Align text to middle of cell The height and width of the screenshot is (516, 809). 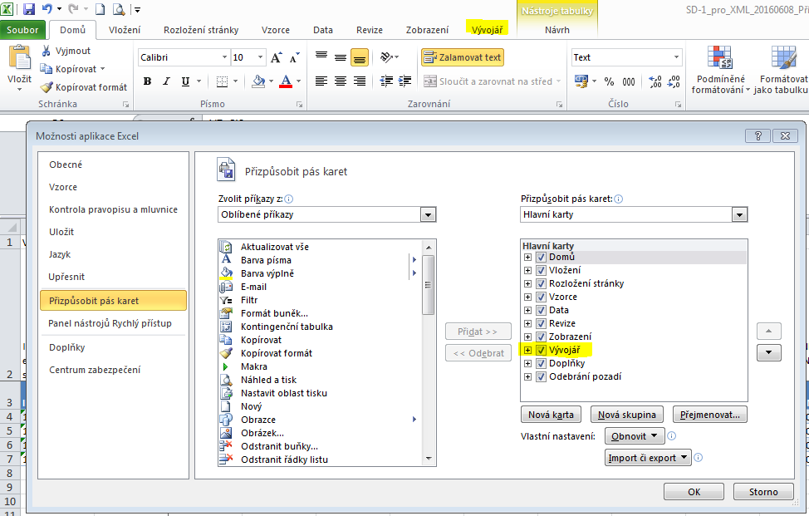pyautogui.click(x=341, y=57)
